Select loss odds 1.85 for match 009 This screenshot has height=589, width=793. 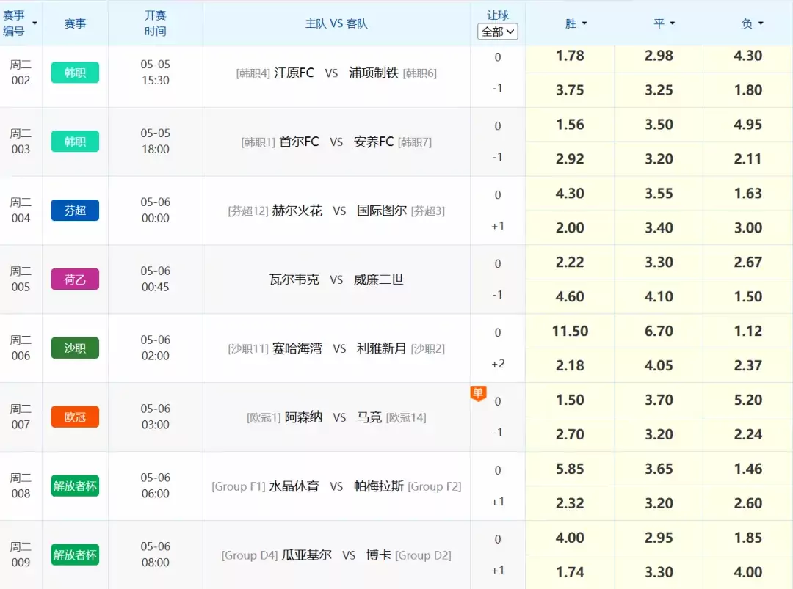pyautogui.click(x=748, y=538)
